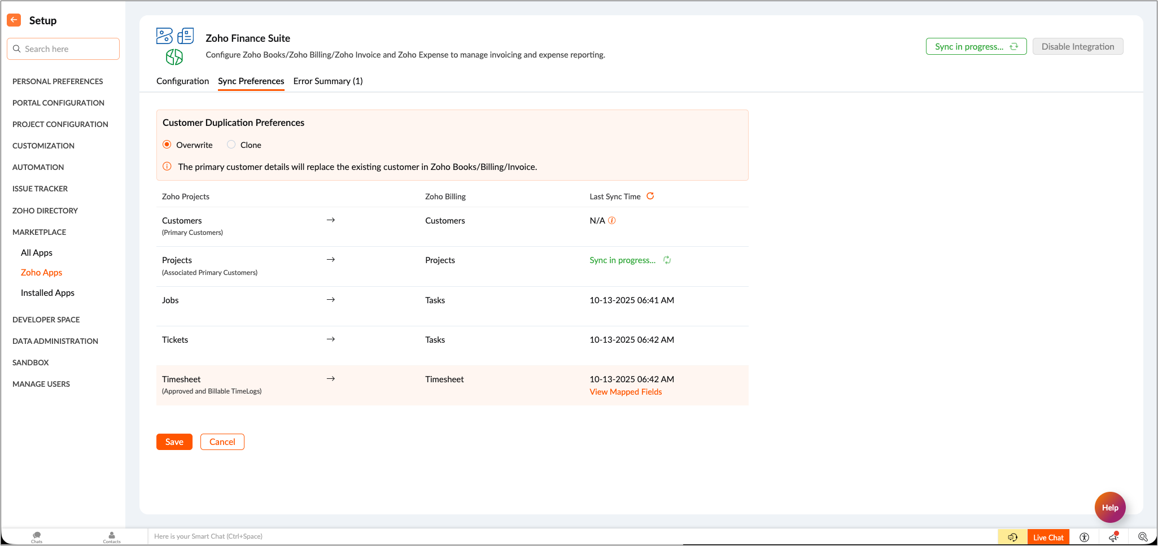Expand the Developer Space section
This screenshot has height=546, width=1158.
[x=46, y=320]
